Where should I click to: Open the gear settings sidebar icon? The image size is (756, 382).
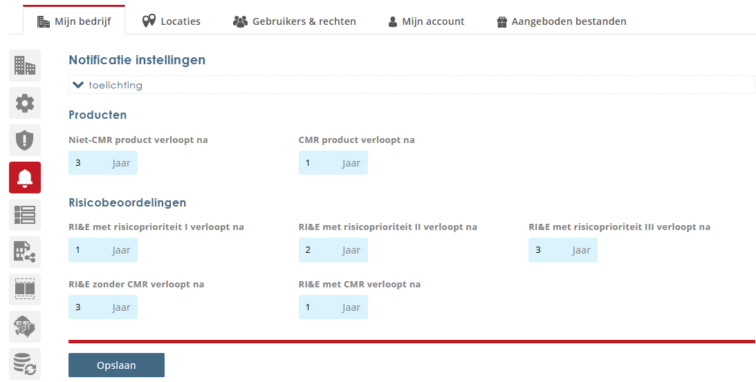tap(25, 103)
